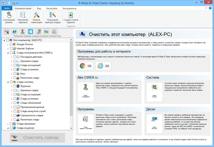The height and width of the screenshot is (147, 214).
Task: Check the Этот компьютер (ALEX-PC) checkbox
Action: click(x=8, y=40)
